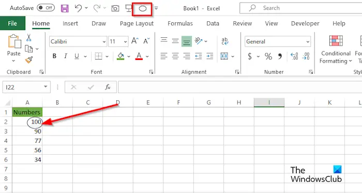This screenshot has width=362, height=193.
Task: Apply Middle Align to cells
Action: (x=175, y=41)
